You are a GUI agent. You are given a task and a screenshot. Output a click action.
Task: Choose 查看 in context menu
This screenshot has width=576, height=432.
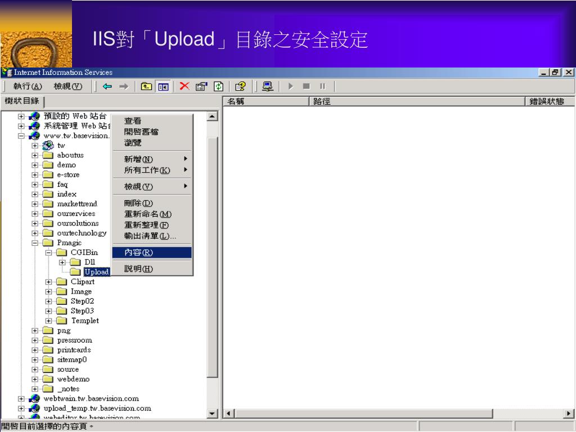152,121
